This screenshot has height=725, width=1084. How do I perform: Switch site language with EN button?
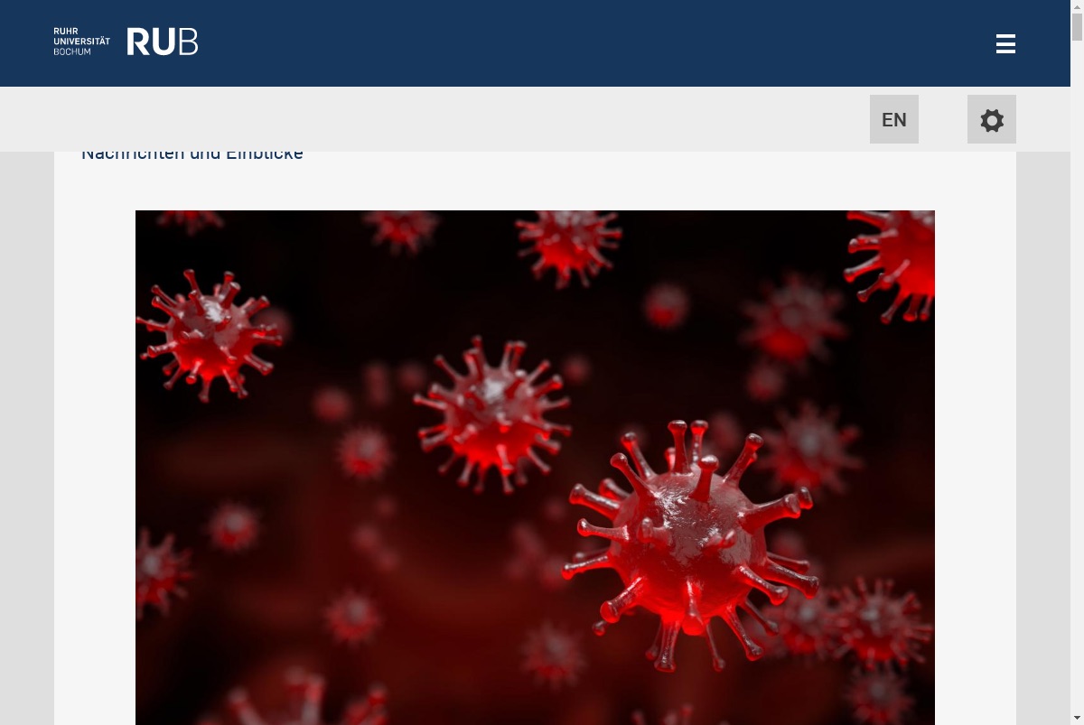pos(894,119)
